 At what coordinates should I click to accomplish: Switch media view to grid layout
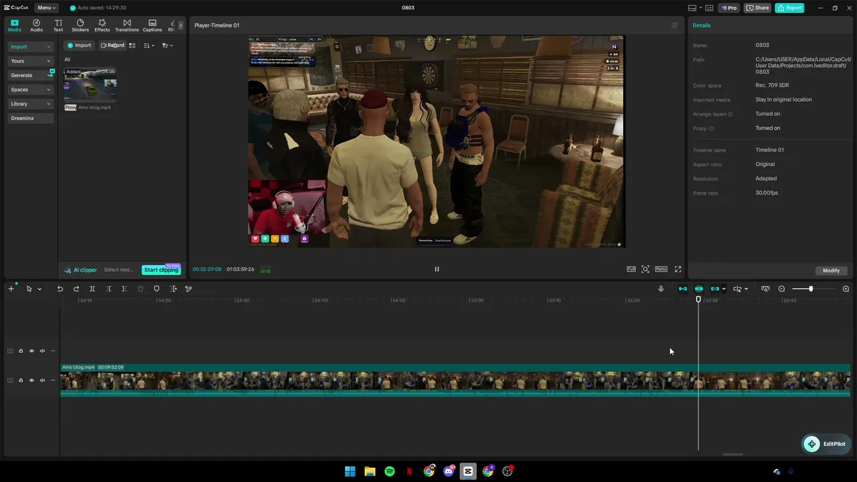point(132,46)
